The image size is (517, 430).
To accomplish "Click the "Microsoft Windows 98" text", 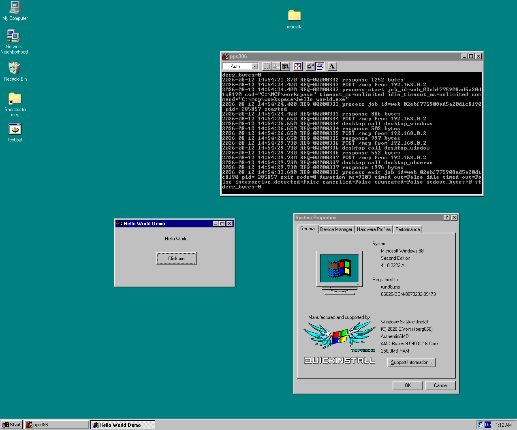I will (x=402, y=251).
